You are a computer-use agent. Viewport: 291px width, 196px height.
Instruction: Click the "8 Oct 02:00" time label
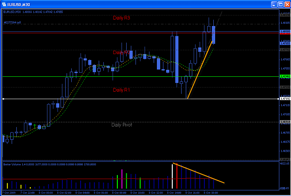coord(64,193)
